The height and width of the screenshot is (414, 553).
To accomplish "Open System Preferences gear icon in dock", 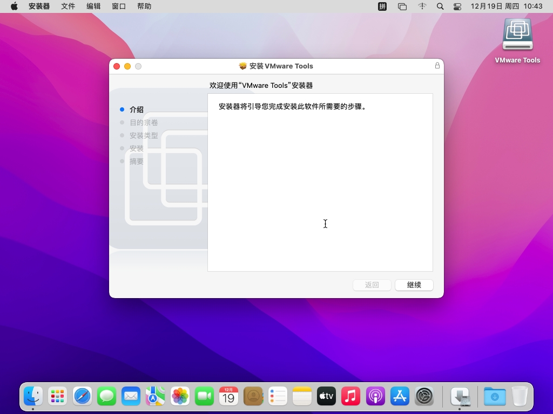I will (x=424, y=396).
